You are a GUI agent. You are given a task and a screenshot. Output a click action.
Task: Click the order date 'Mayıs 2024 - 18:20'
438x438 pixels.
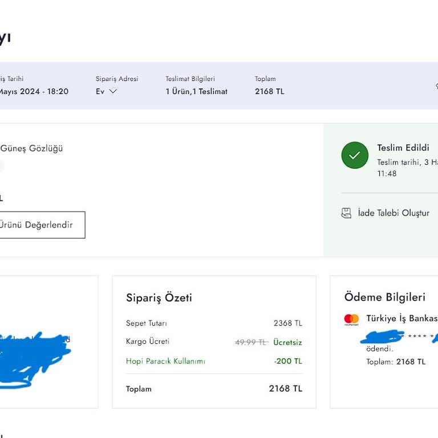pyautogui.click(x=33, y=91)
